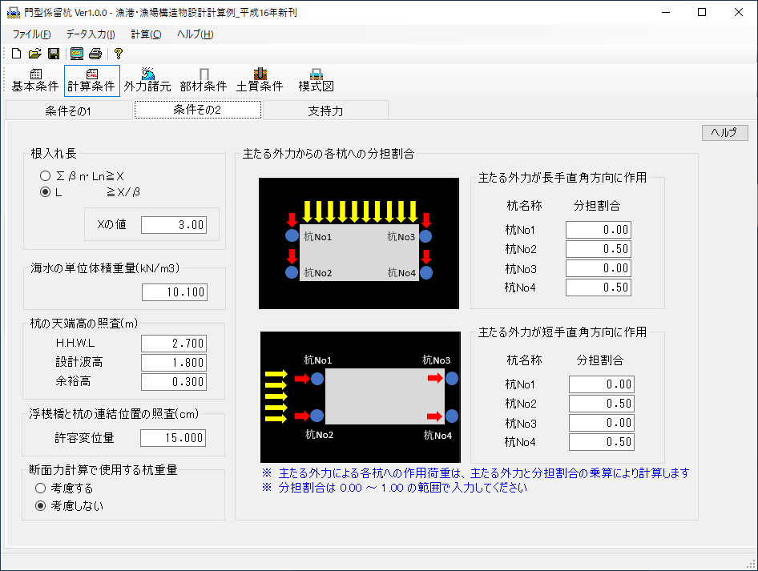Click the 断面力計算で使用する杭重量 label
The height and width of the screenshot is (571, 758).
103,470
